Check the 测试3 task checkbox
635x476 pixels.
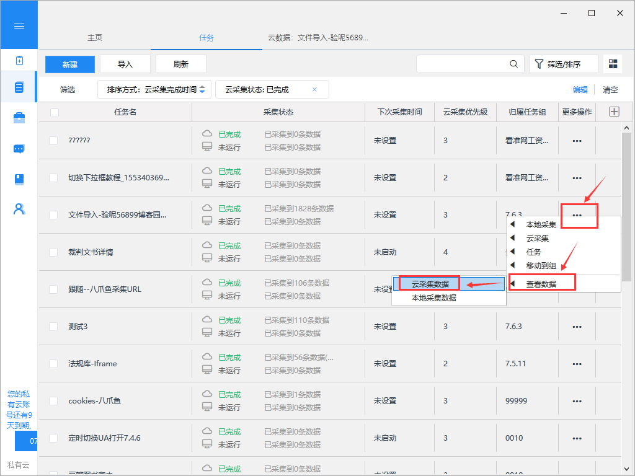[x=53, y=326]
